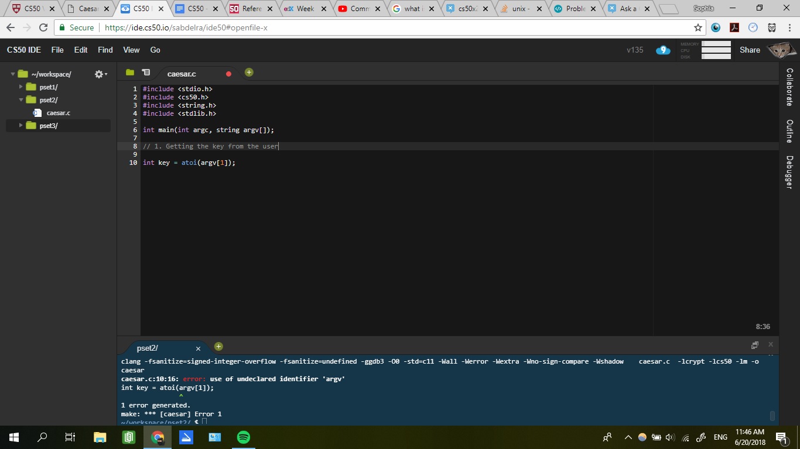Show hidden system tray icons chevron

pyautogui.click(x=628, y=437)
